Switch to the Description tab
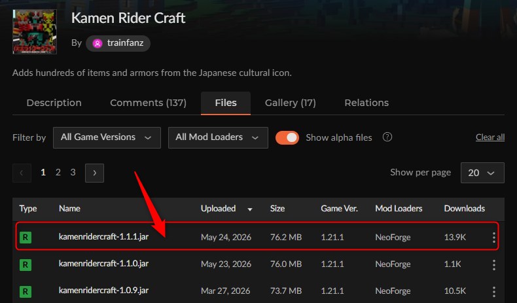Viewport: 517px width, 303px height. (54, 103)
